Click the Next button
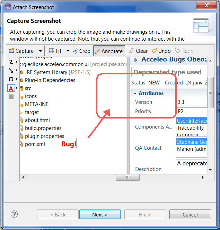 pos(100,215)
